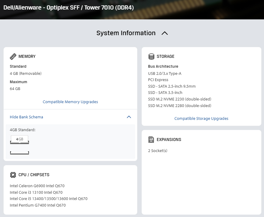Click 'Intel Pentium G7400 Intel Q670' row
The image size is (264, 217).
click(38, 205)
